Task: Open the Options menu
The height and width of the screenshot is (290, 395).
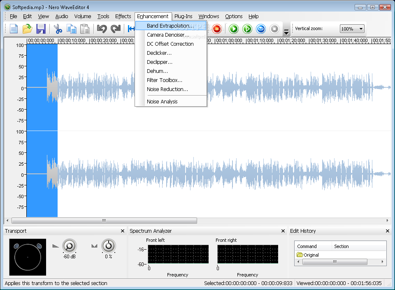Action: point(234,16)
